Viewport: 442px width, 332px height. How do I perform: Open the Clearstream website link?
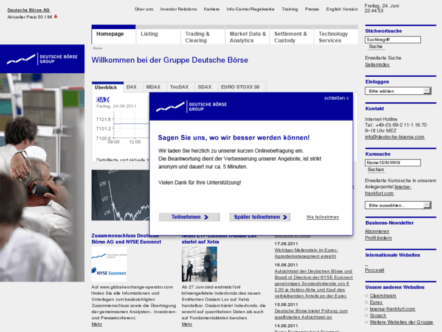tap(383, 295)
